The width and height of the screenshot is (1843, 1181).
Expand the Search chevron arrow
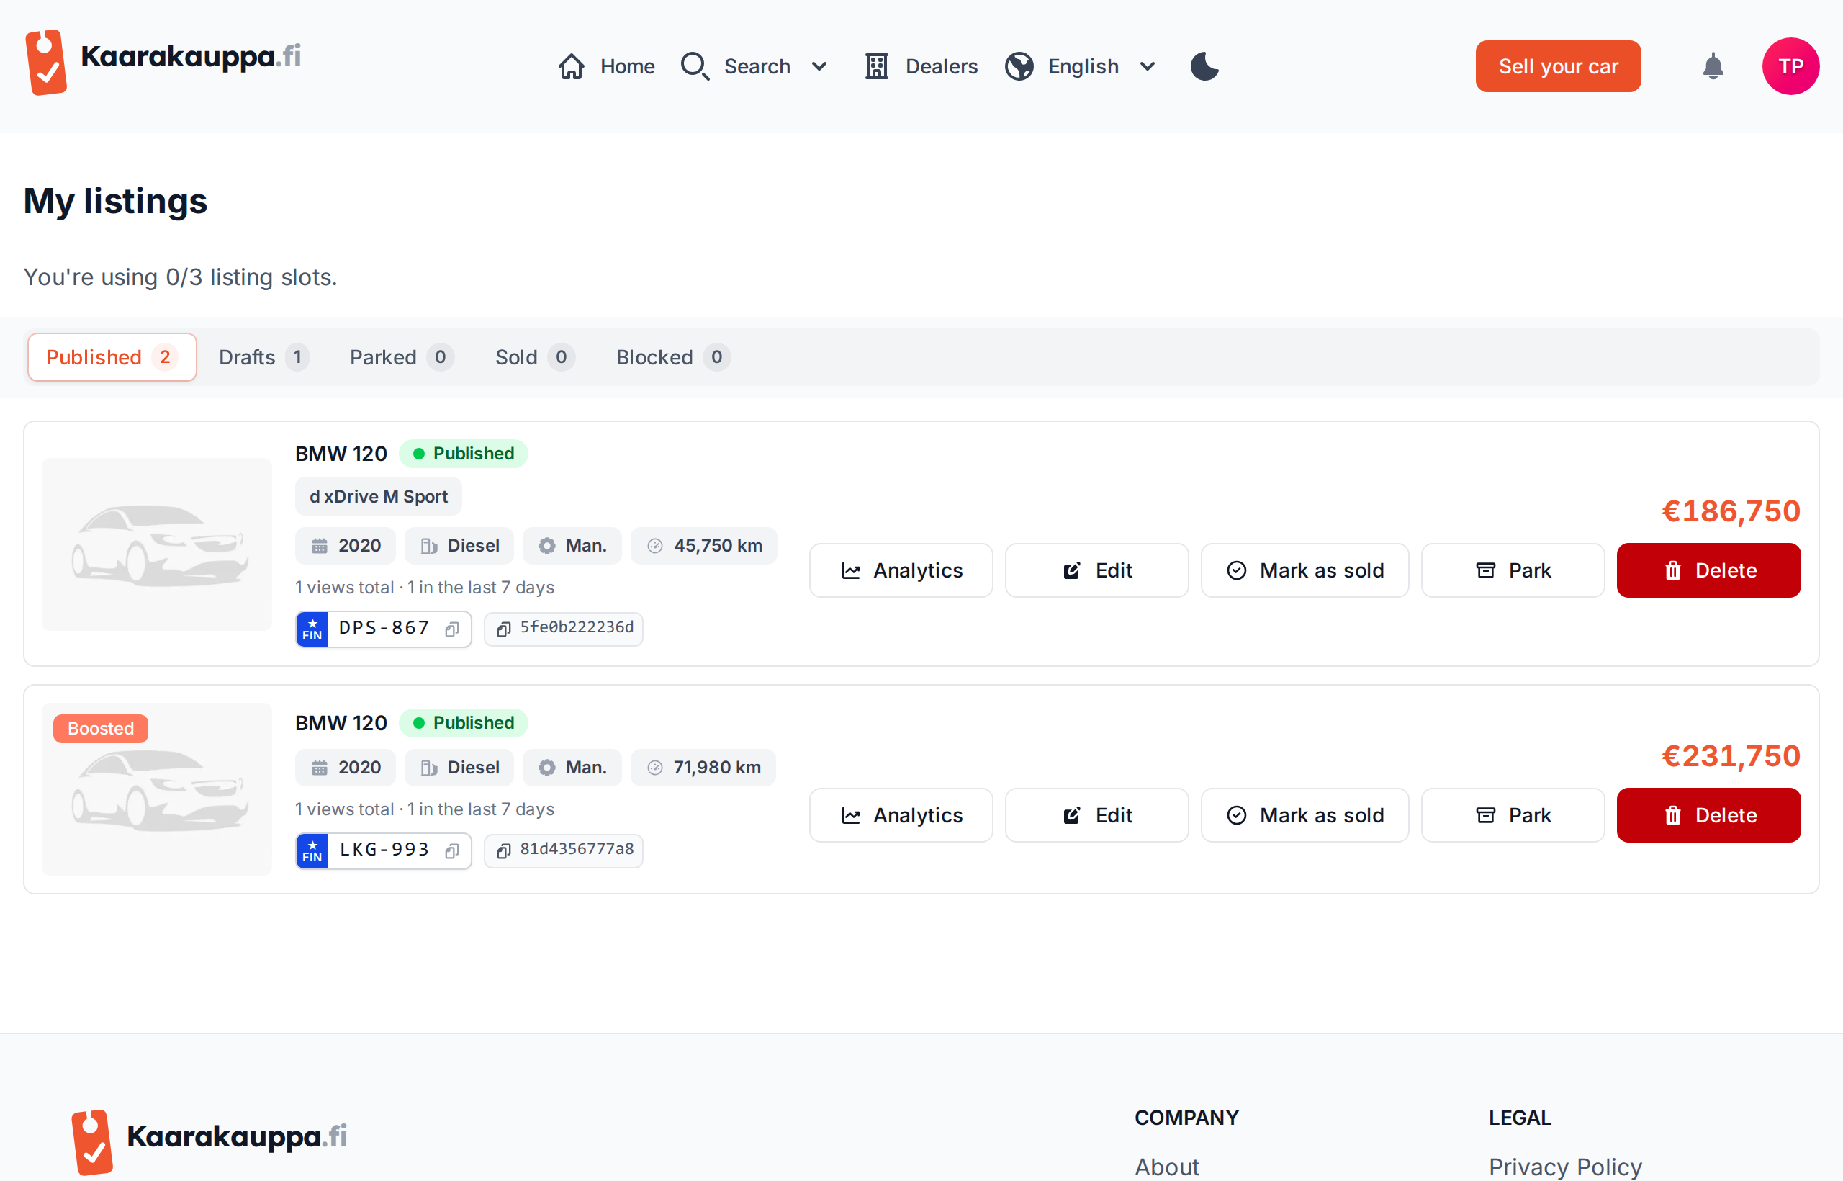tap(819, 67)
